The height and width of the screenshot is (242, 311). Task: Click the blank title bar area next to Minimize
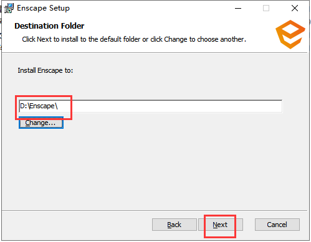click(150, 8)
